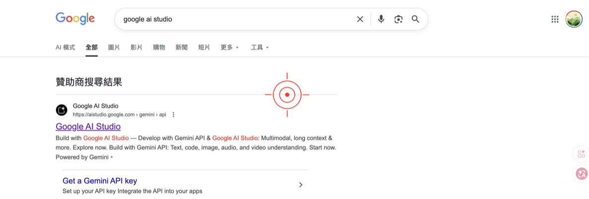Open three-dot menu beside aistudio.google.com URL

tap(173, 115)
